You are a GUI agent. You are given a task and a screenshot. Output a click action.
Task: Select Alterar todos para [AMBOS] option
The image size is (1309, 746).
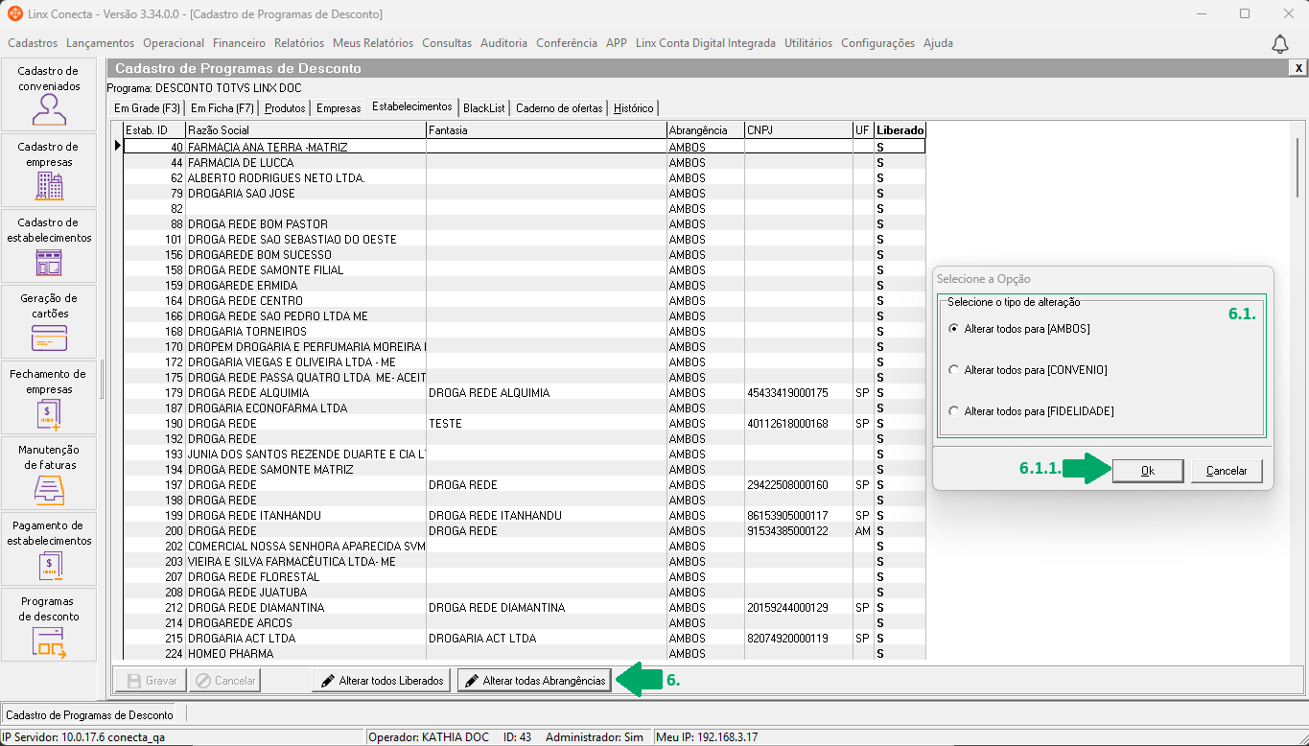tap(1018, 329)
